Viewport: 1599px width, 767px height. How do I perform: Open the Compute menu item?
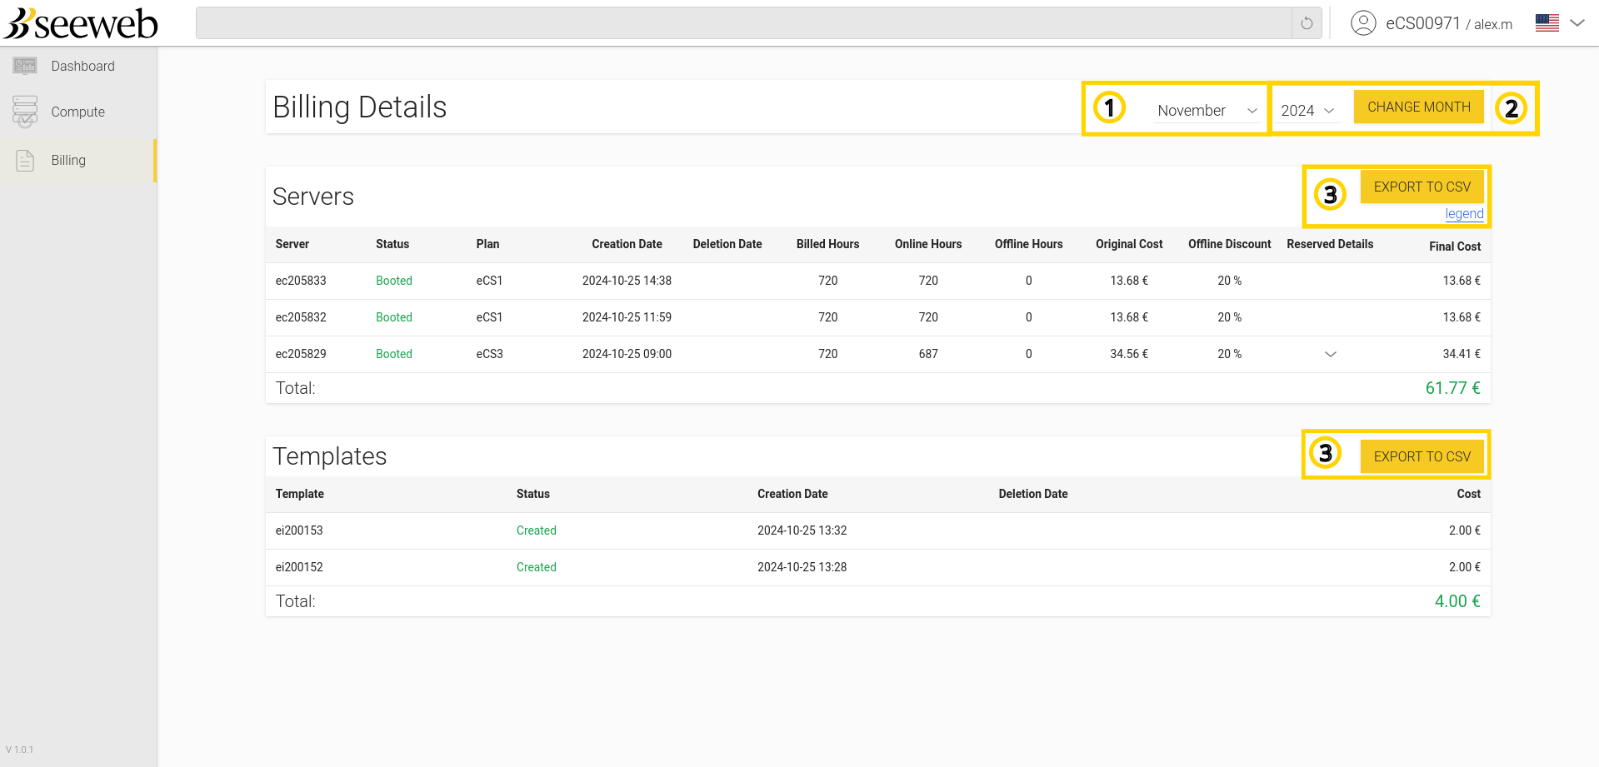[x=78, y=112]
